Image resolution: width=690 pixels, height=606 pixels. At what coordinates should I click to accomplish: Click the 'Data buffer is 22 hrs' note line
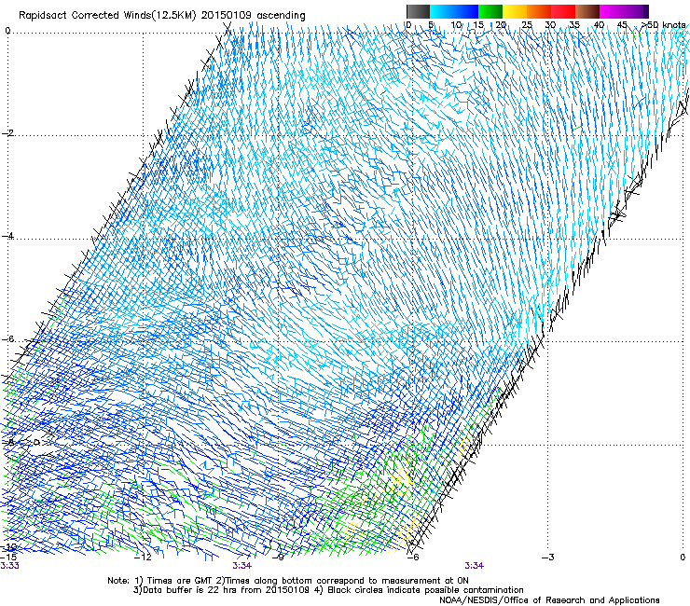(x=328, y=590)
